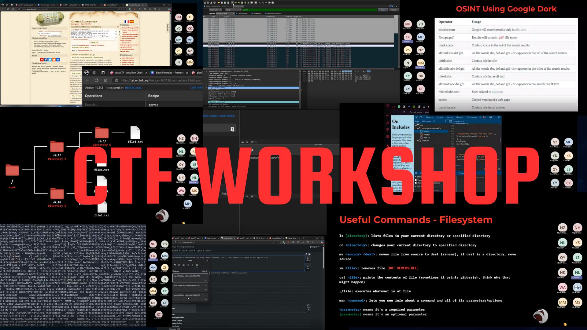Expand the localhost tree node

point(418,141)
